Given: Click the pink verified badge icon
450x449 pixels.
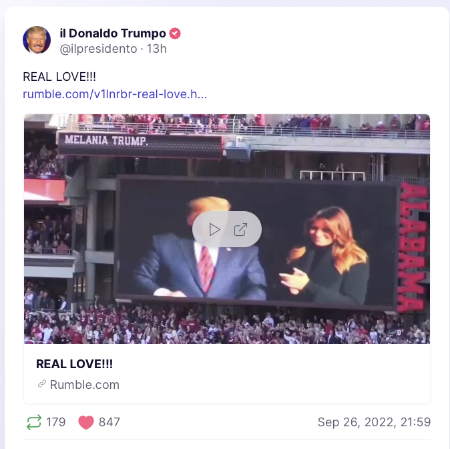Looking at the screenshot, I should [175, 33].
